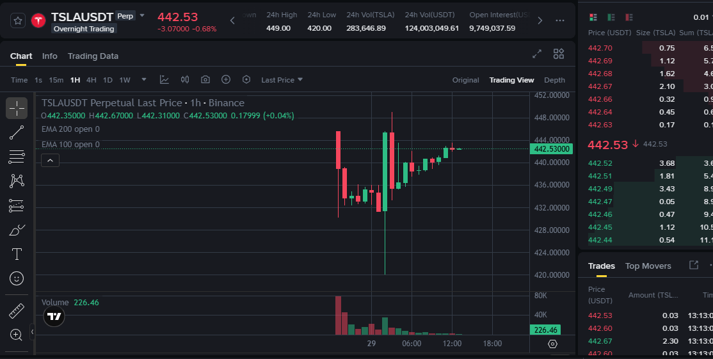Switch to the Top Movers tab

click(648, 266)
